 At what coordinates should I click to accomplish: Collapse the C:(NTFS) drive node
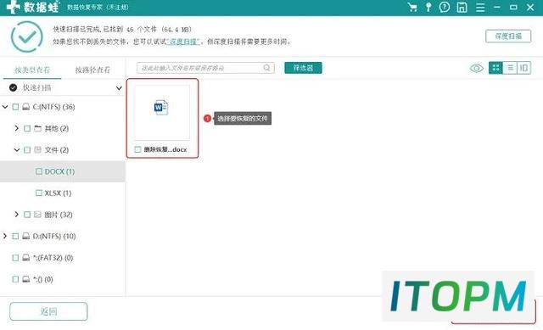(x=5, y=107)
